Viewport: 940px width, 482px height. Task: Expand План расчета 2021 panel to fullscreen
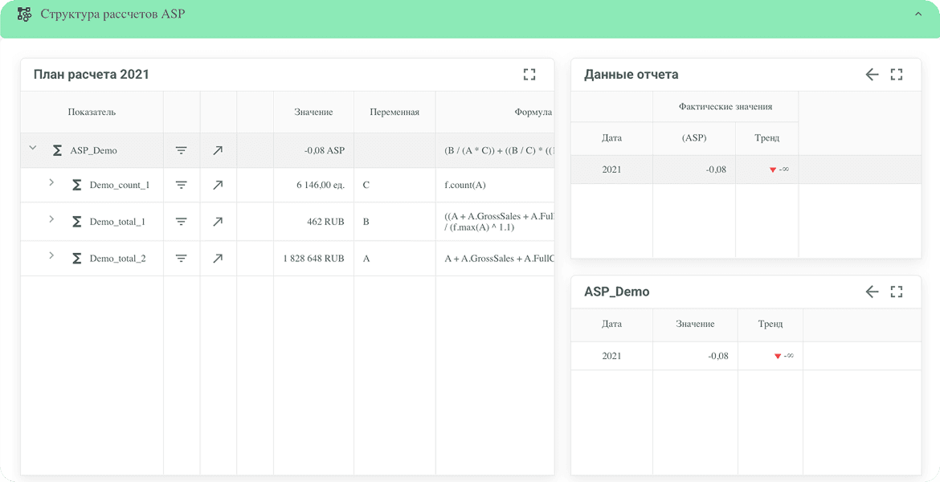[529, 75]
